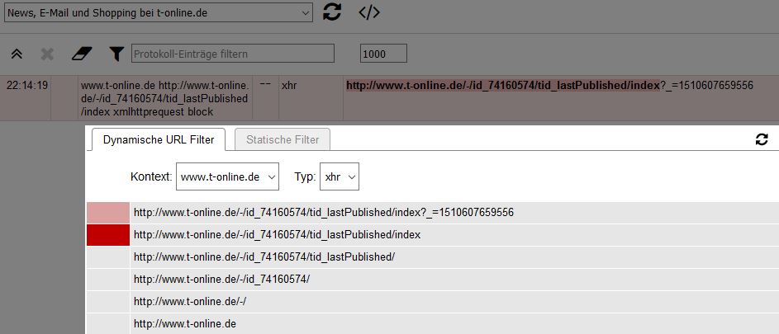Click the rule cell beside http://www.t-online.de row

[x=108, y=323]
